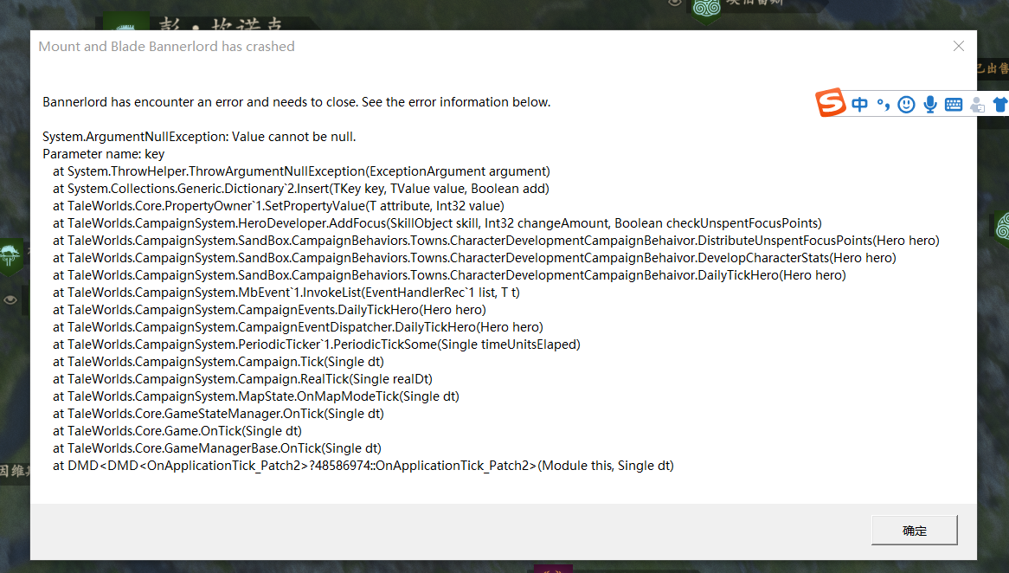The image size is (1009, 573).
Task: Click the eye icon beside the dialog's lower left edge
Action: tap(10, 300)
